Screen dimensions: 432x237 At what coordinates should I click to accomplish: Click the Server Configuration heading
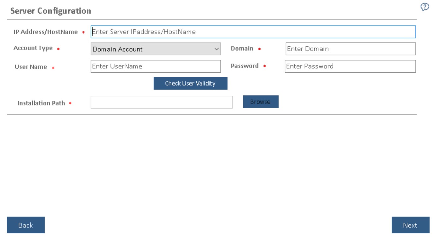tap(51, 11)
